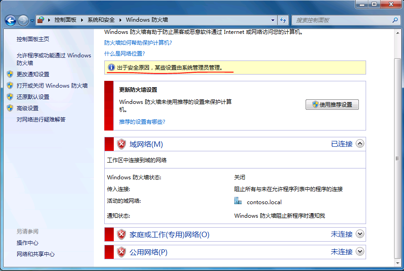Click 使用推荐设置 button
The width and height of the screenshot is (404, 271).
tap(332, 105)
